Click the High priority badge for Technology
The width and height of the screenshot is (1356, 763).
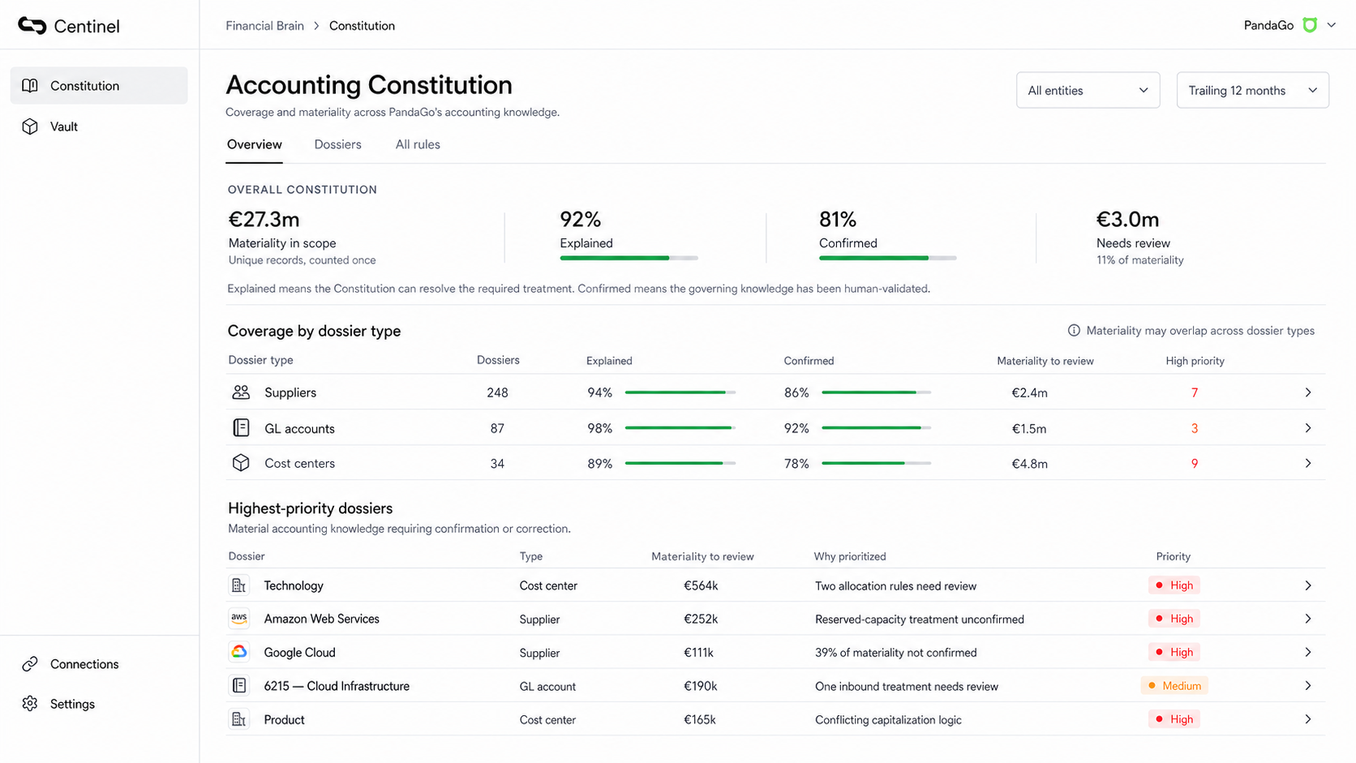coord(1174,585)
